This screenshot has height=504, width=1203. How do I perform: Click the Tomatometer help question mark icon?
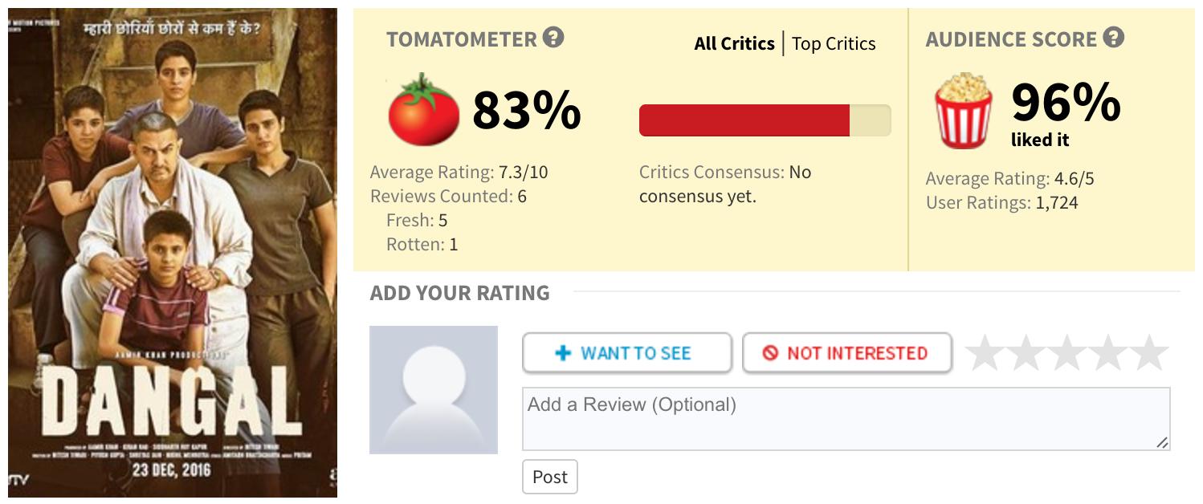553,37
